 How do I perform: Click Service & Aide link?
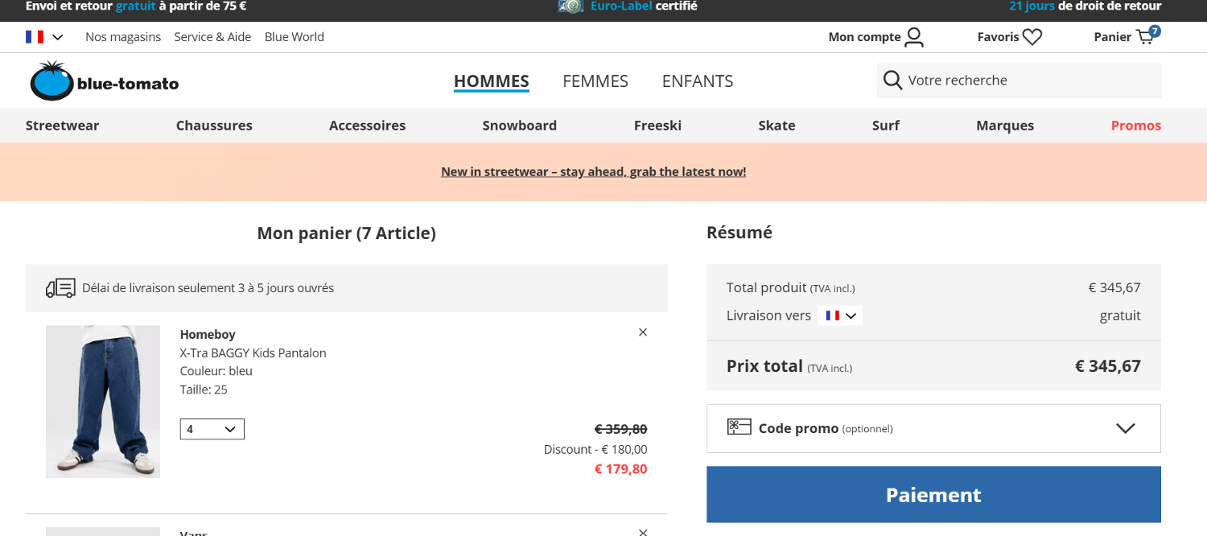click(x=212, y=37)
